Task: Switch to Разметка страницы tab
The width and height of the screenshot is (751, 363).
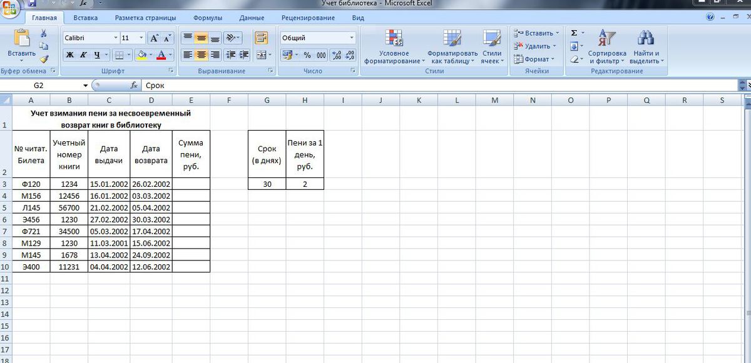Action: tap(145, 18)
